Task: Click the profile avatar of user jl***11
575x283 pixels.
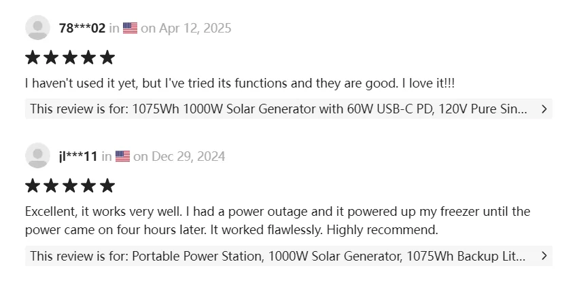Action: [37, 156]
